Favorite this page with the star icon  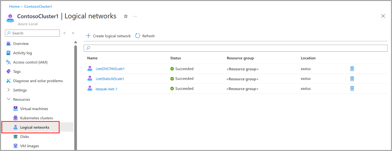click(126, 16)
